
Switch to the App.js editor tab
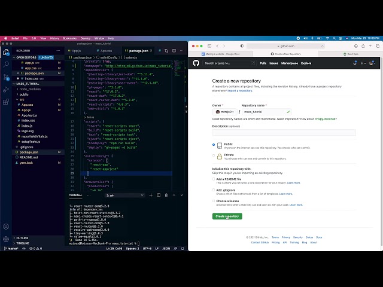pyautogui.click(x=76, y=51)
